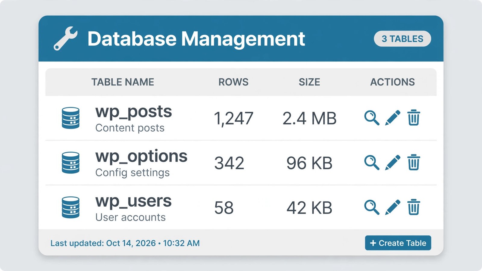Delete wp_options using the trash icon
This screenshot has width=482, height=271.
tap(414, 163)
